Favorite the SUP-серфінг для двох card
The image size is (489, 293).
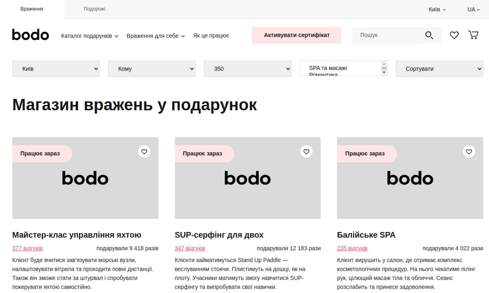click(x=306, y=151)
